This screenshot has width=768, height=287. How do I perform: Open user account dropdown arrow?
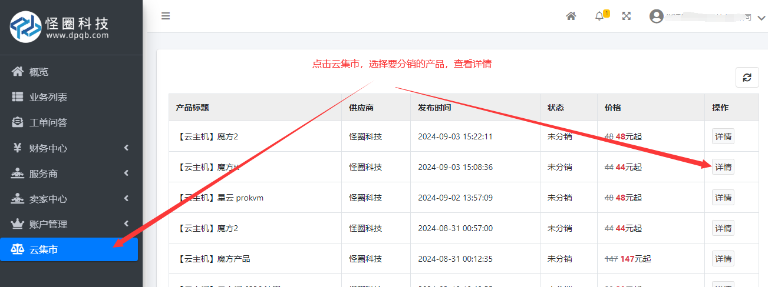pyautogui.click(x=761, y=17)
